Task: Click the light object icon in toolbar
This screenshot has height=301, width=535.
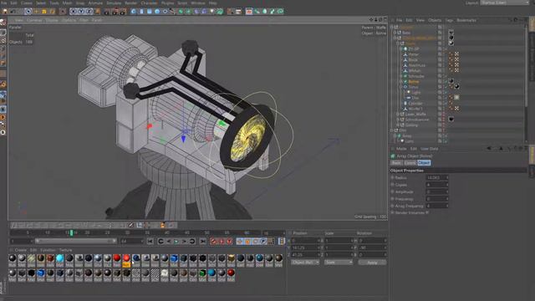Action: (x=212, y=12)
